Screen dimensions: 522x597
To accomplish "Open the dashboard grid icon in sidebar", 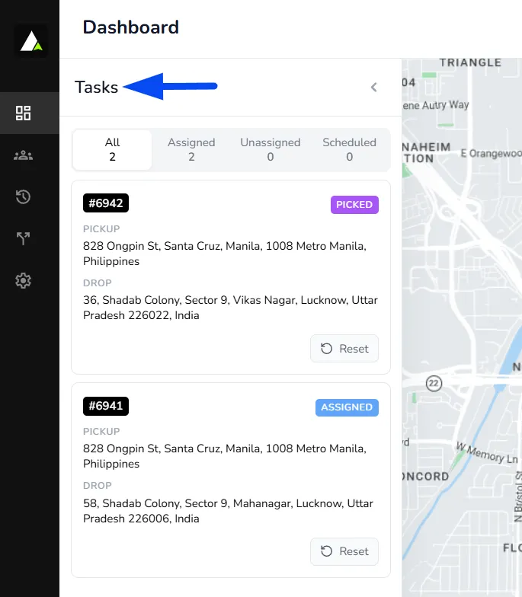I will point(23,113).
